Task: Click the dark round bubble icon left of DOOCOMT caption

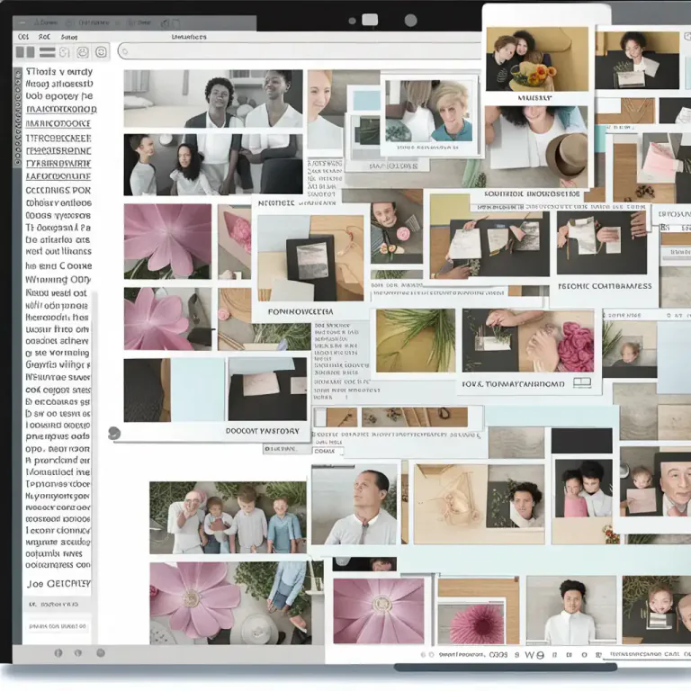Action: (x=114, y=433)
